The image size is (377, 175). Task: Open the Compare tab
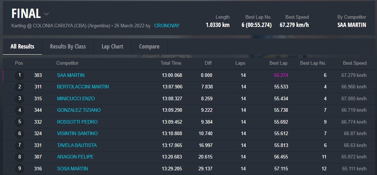click(149, 46)
